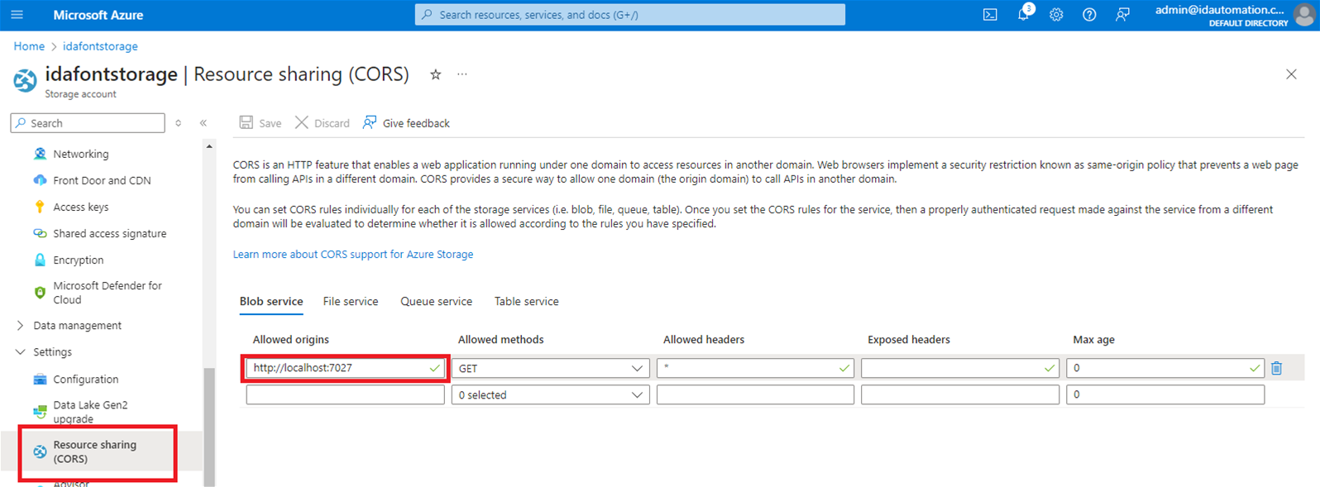Click the first row Max age field

(x=1165, y=368)
